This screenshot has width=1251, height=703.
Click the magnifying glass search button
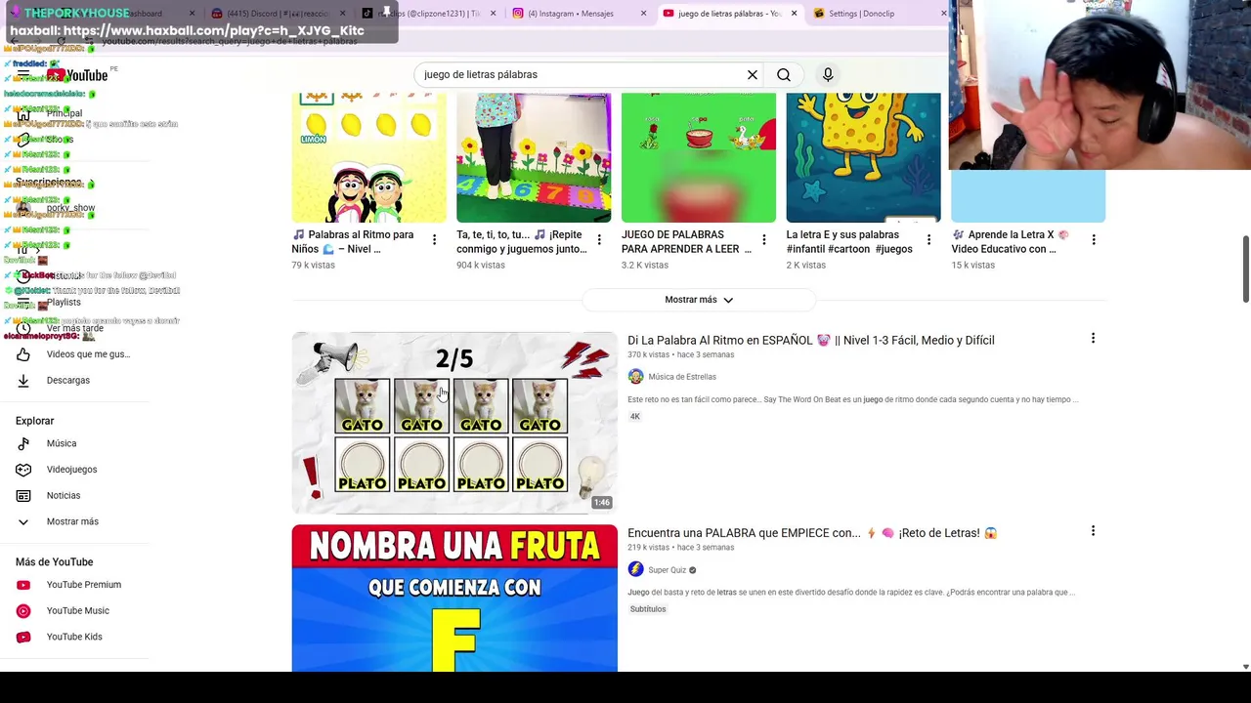[x=784, y=74]
